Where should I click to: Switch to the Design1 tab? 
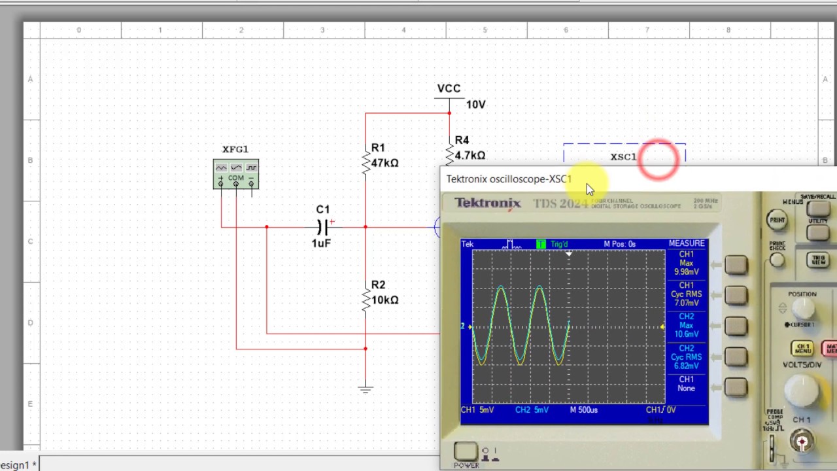(x=18, y=464)
